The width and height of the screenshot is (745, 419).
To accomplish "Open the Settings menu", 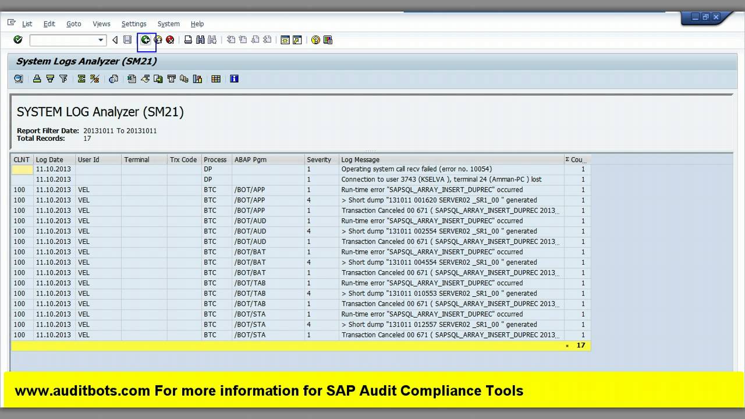I will 134,24.
